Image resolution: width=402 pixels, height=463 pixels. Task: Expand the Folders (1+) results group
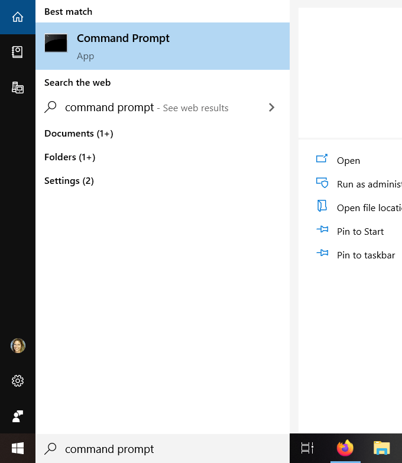tap(70, 157)
